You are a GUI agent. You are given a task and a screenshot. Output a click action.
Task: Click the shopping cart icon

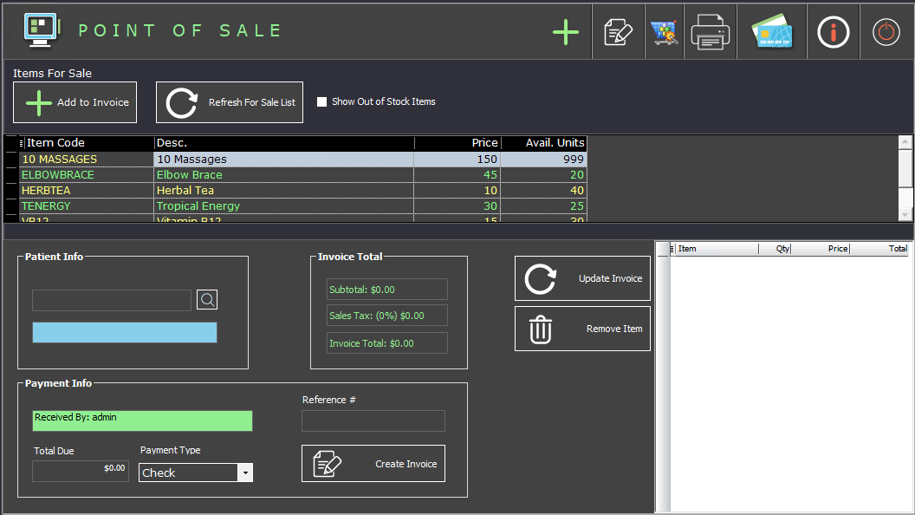point(665,33)
